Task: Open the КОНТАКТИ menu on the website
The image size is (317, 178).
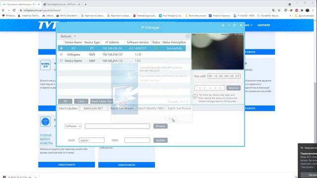Action: point(264,25)
